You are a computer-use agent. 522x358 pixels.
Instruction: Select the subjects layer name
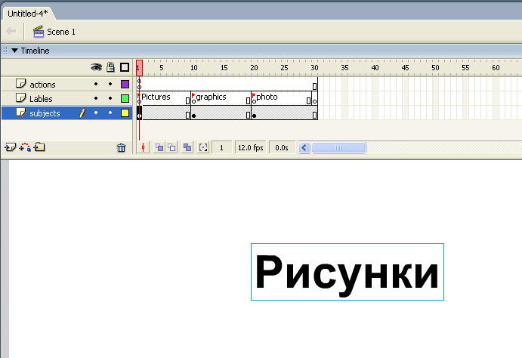45,113
